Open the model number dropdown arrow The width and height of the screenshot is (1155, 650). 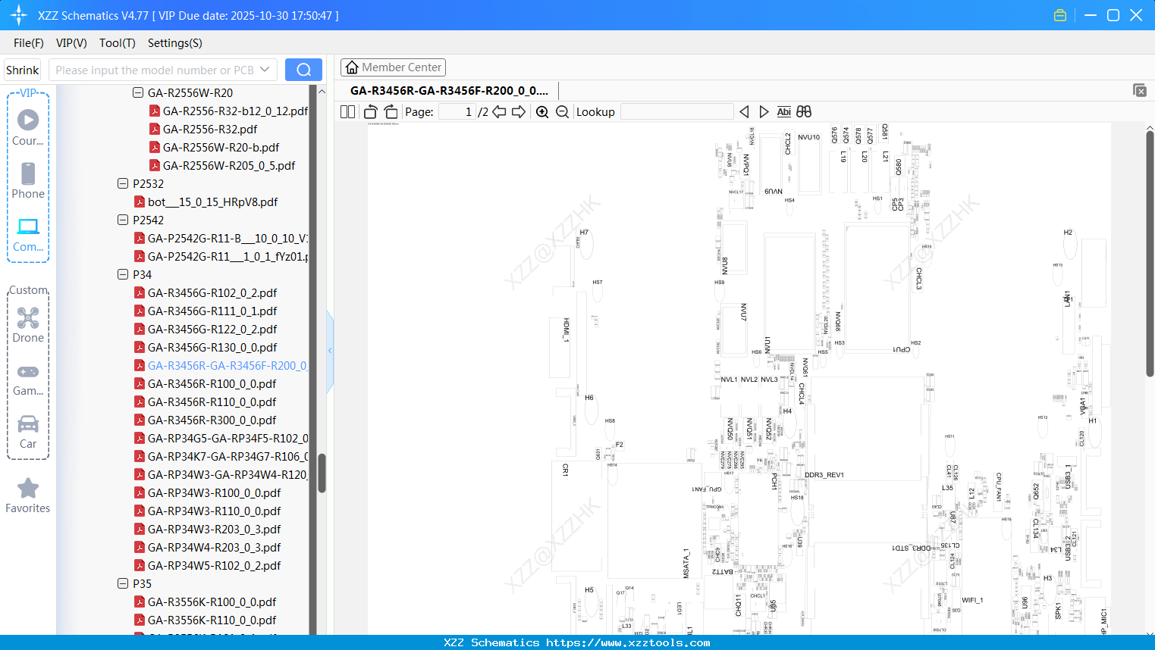265,70
